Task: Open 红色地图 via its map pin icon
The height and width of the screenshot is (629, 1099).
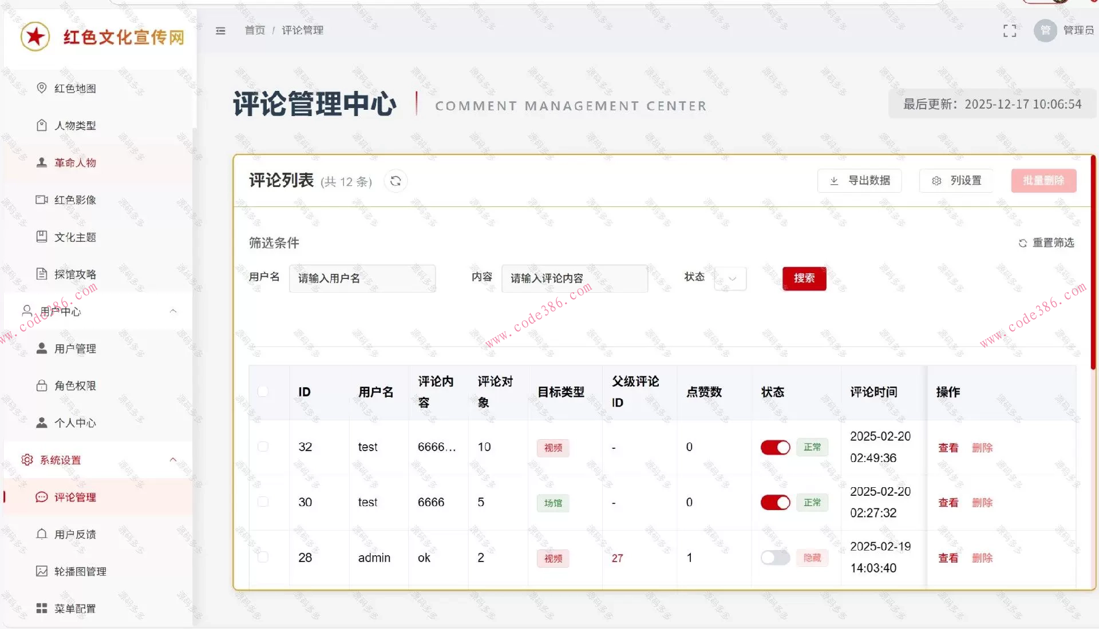Action: pyautogui.click(x=41, y=88)
